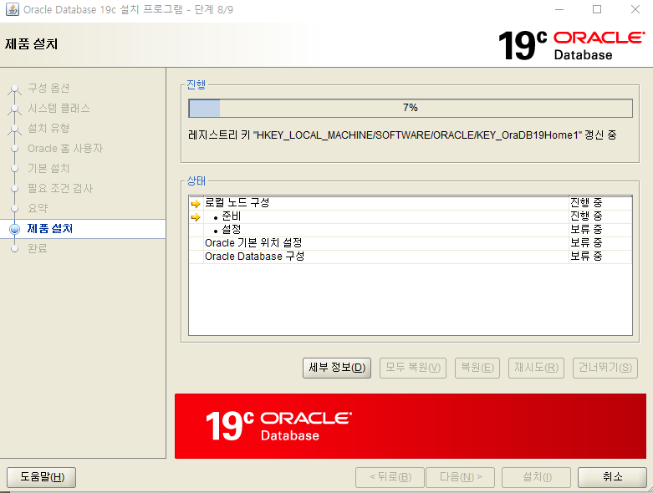Image resolution: width=653 pixels, height=493 pixels.
Task: Select 시스템 클래스 step in sidebar
Action: (x=59, y=108)
